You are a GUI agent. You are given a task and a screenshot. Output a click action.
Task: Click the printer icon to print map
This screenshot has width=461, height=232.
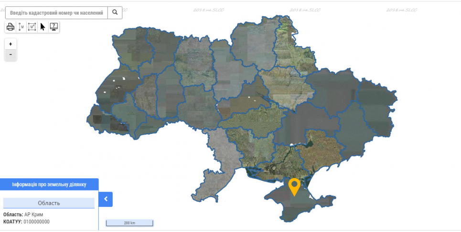[x=11, y=27]
